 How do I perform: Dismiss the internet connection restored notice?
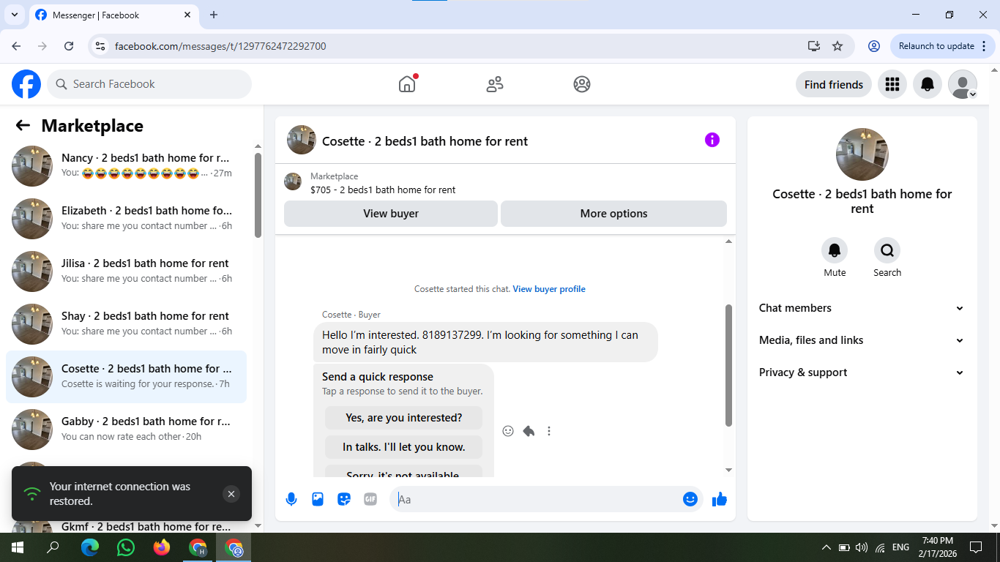coord(231,494)
